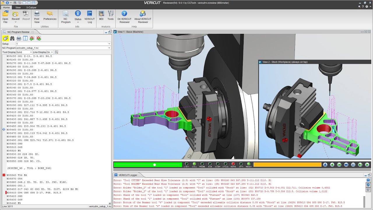Toggle the COMP status light
Image resolution: width=373 pixels, height=210 pixels.
click(218, 164)
